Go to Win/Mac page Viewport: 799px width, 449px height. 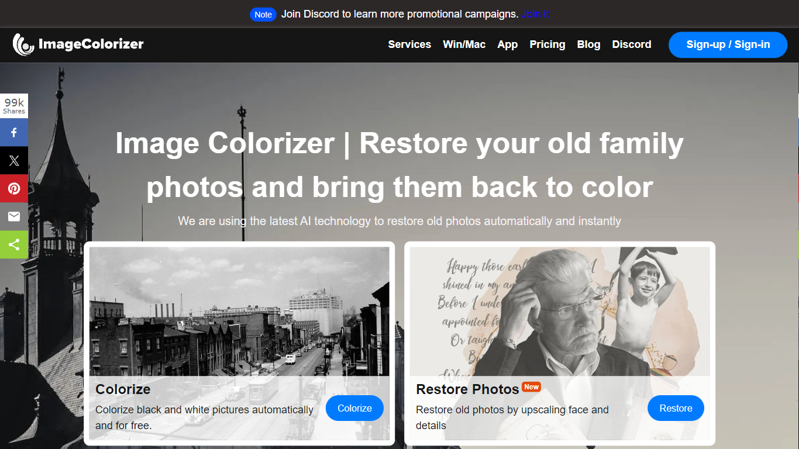click(x=464, y=44)
